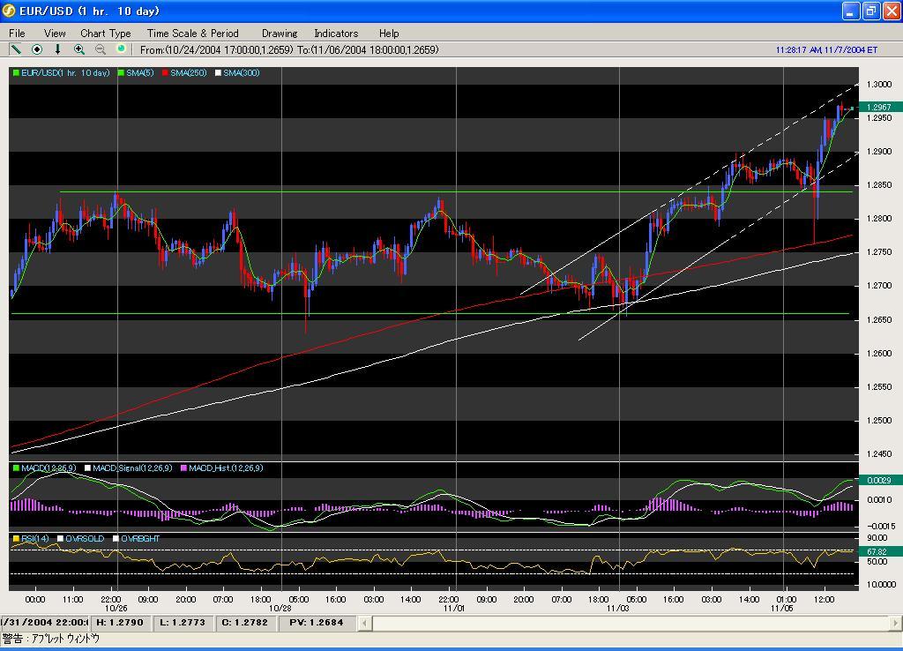The image size is (903, 651).
Task: Click the application icon in title bar
Action: coord(9,11)
